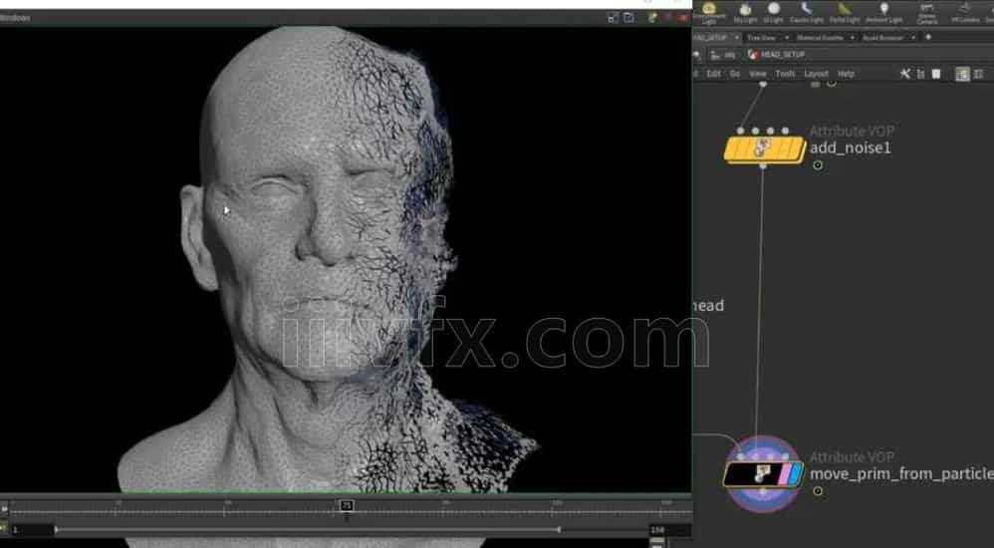Open the network editor wrench tools icon

tap(904, 74)
